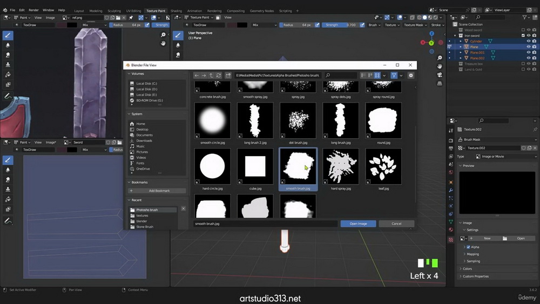This screenshot has height=304, width=540.
Task: Open Brush Mask dropdown
Action: point(497,139)
